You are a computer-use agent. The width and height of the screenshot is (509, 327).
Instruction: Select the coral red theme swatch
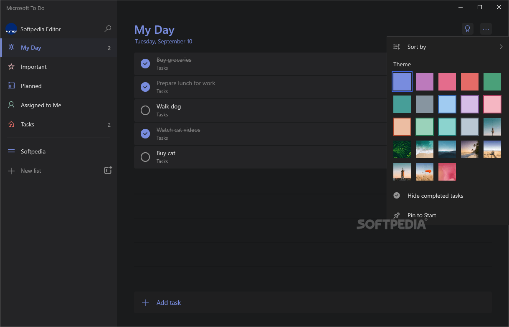click(470, 82)
